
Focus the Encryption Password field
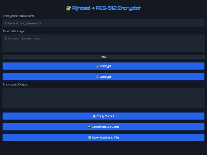103,23
